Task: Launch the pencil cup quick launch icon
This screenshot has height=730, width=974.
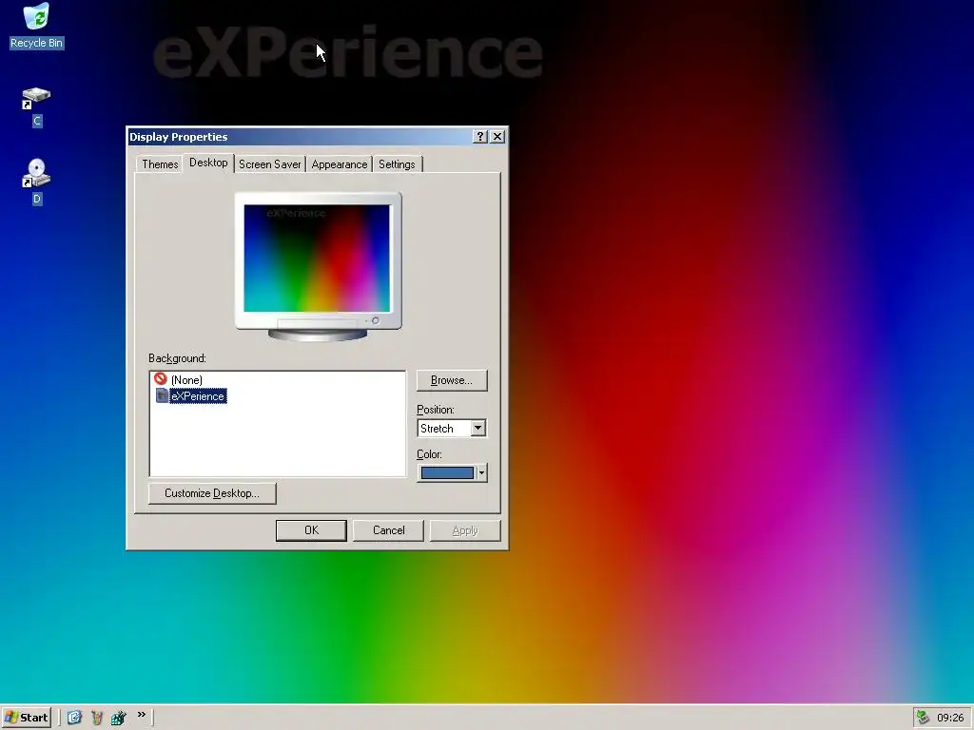Action: tap(97, 718)
